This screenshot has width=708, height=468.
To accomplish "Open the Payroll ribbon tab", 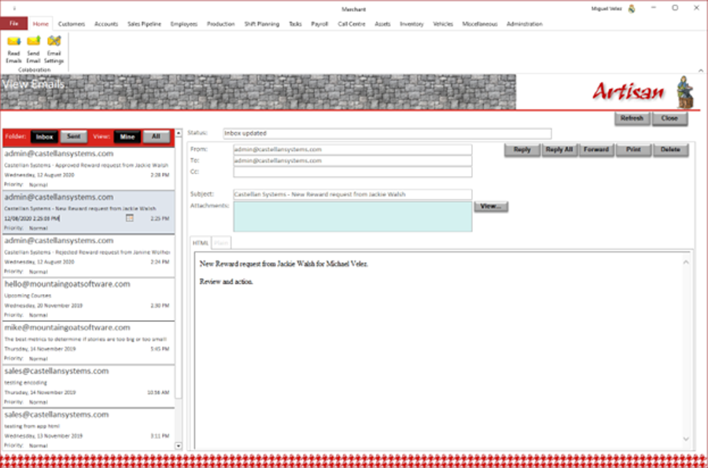I will point(319,24).
